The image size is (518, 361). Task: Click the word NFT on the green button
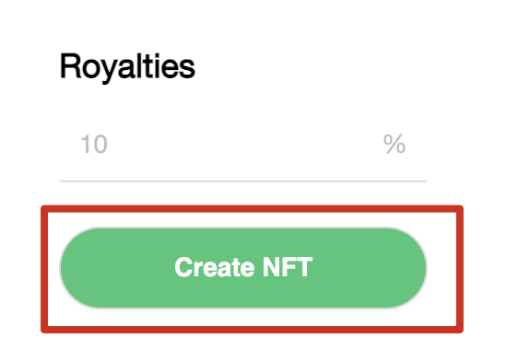pos(287,267)
